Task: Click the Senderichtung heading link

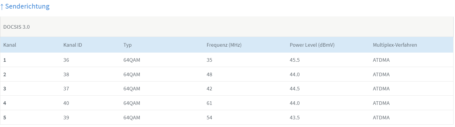Action: click(x=27, y=6)
